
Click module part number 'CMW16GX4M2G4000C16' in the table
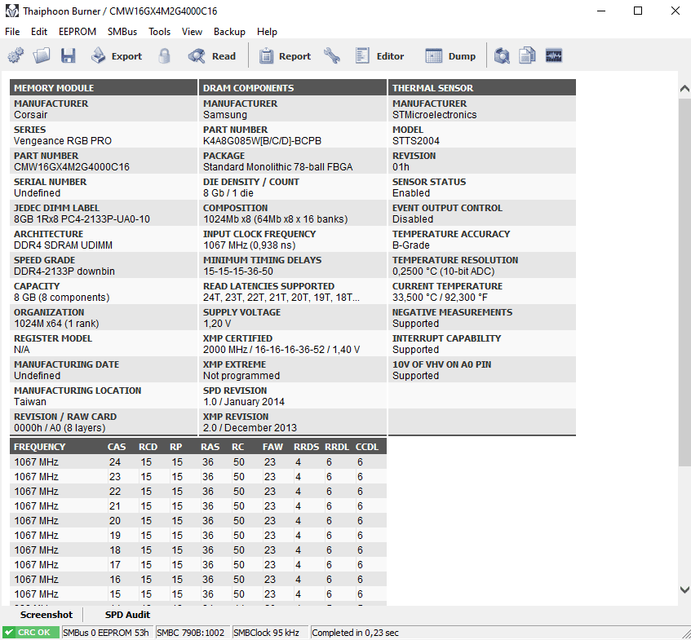72,167
